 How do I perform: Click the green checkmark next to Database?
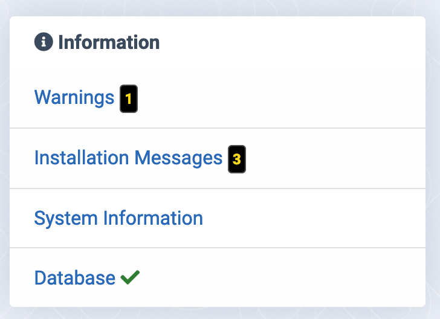tap(130, 277)
